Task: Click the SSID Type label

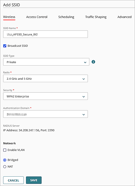Action: point(9,56)
